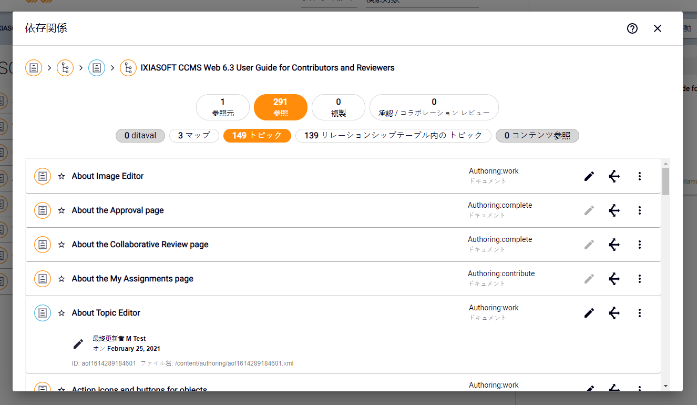This screenshot has height=405, width=697.
Task: Select the 291 参照 tab
Action: [x=281, y=107]
